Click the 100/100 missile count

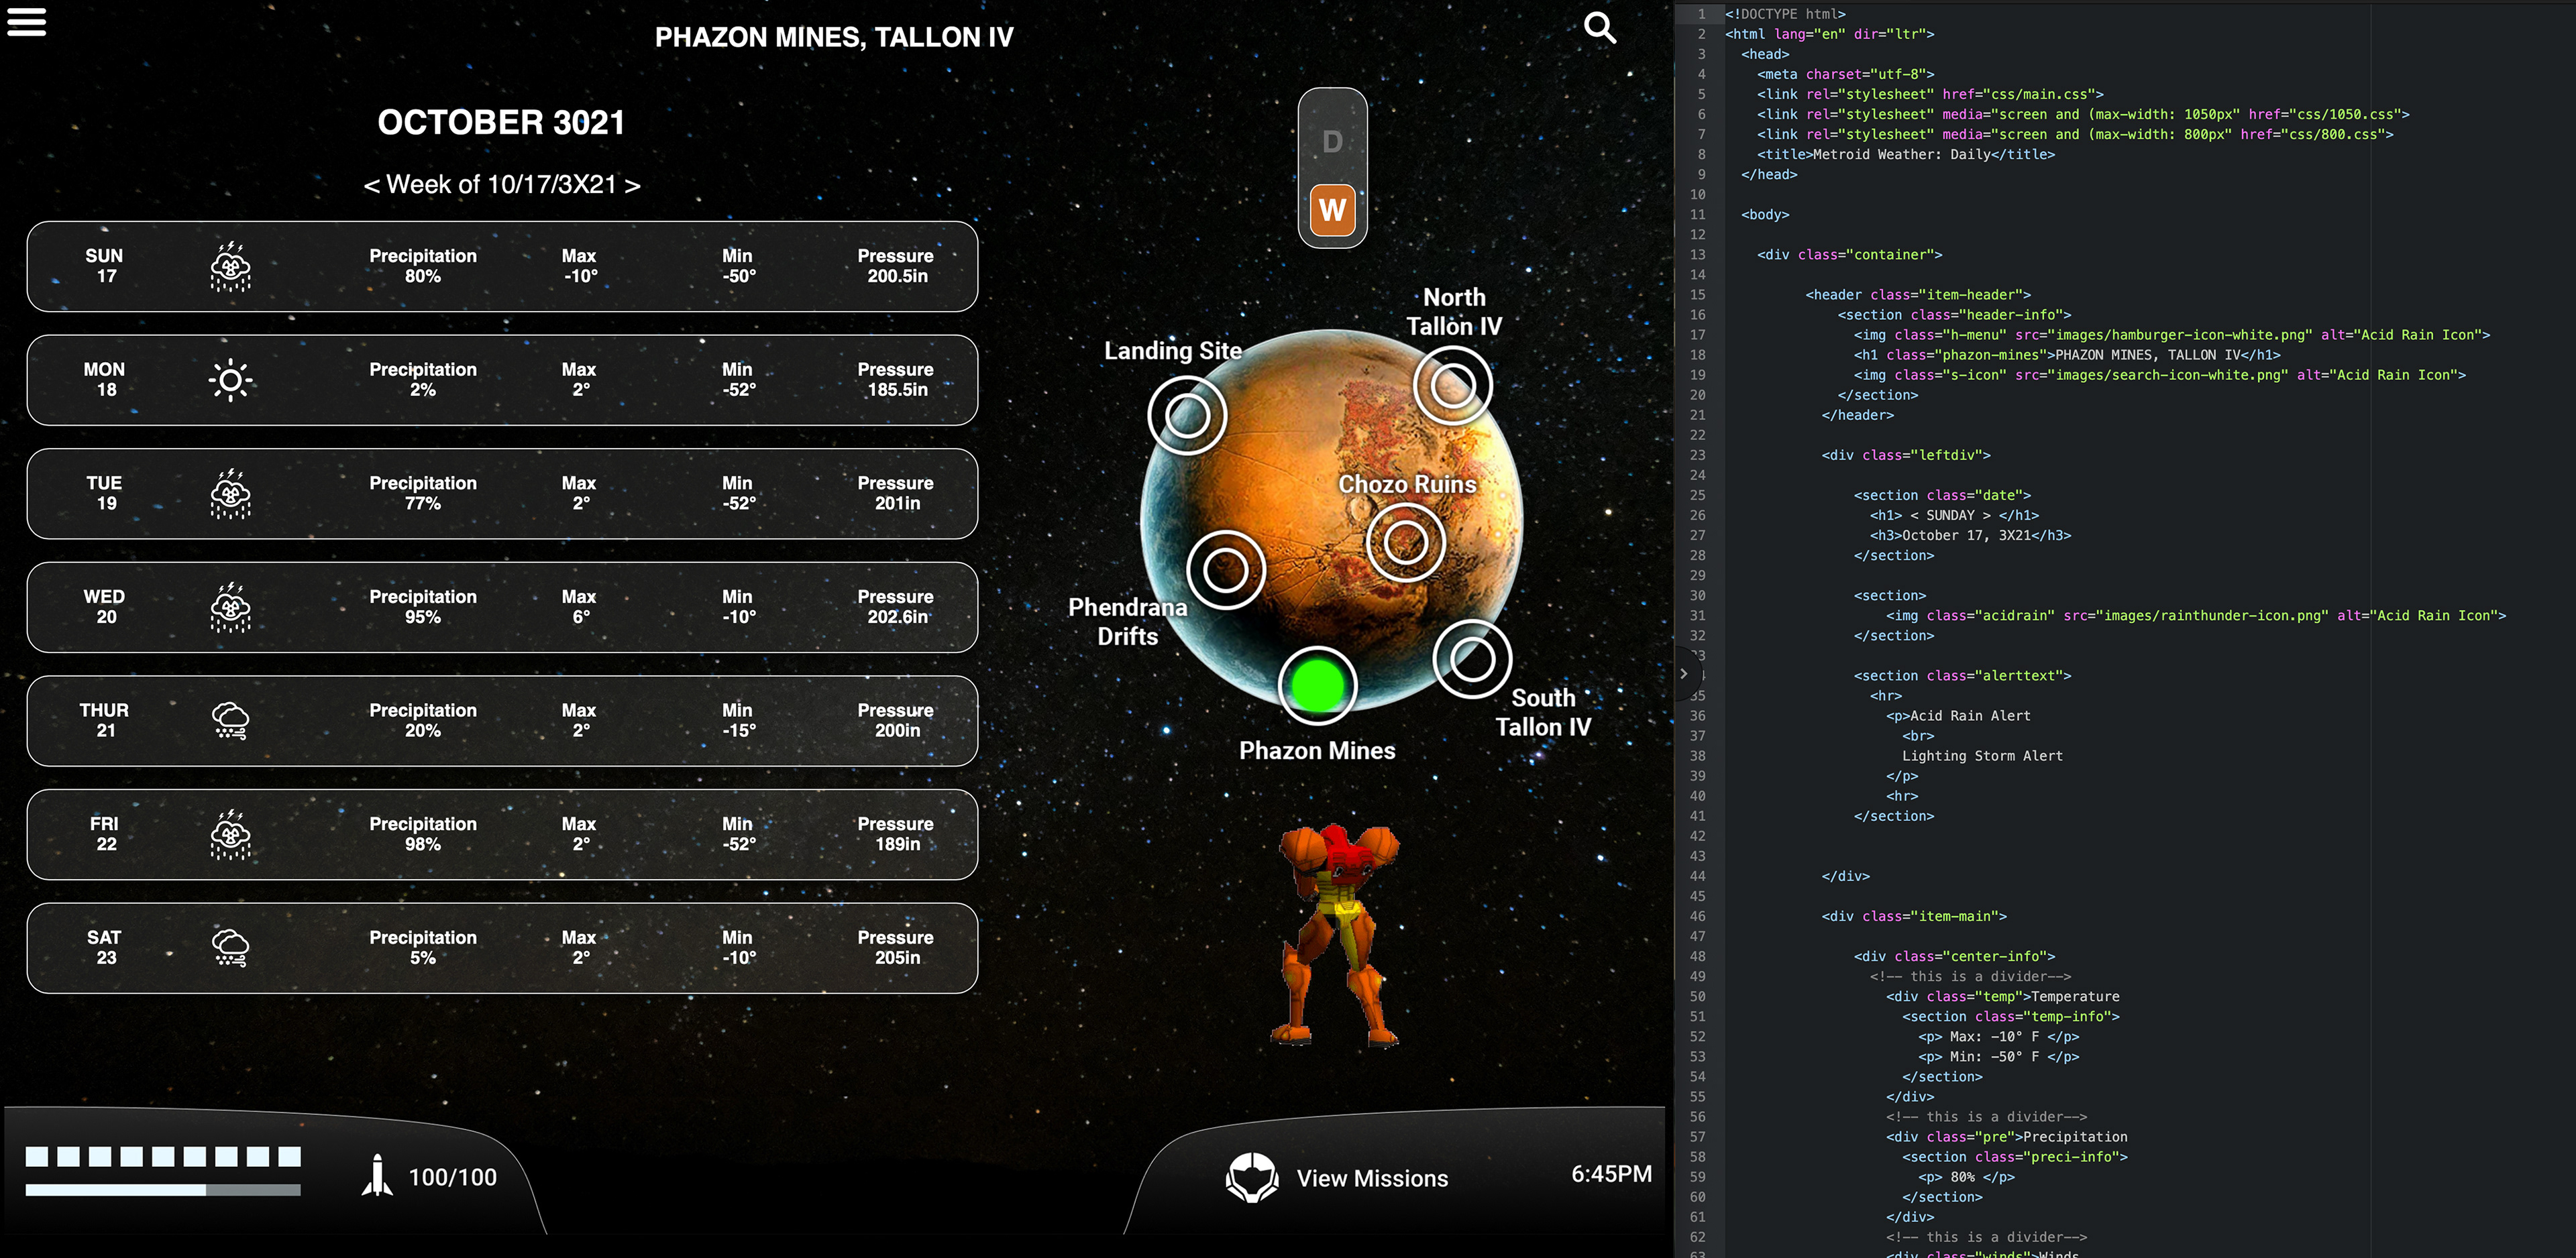pyautogui.click(x=453, y=1177)
